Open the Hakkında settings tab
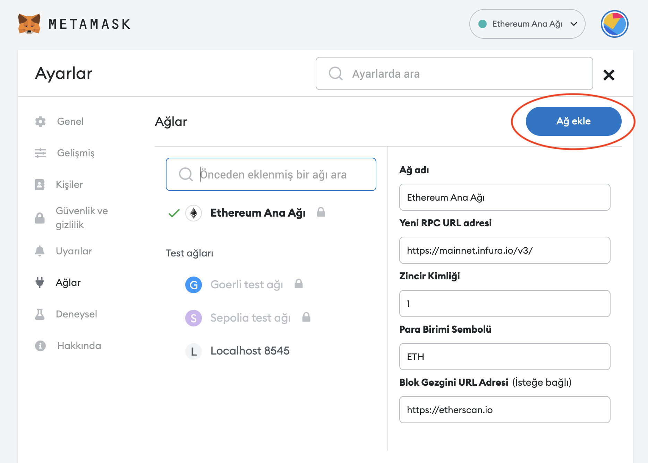The width and height of the screenshot is (648, 463). tap(79, 346)
